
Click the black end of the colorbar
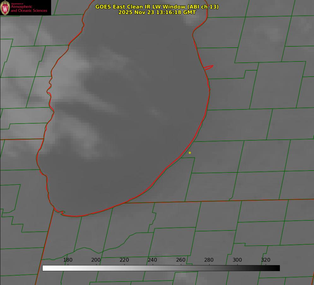coord(278,268)
